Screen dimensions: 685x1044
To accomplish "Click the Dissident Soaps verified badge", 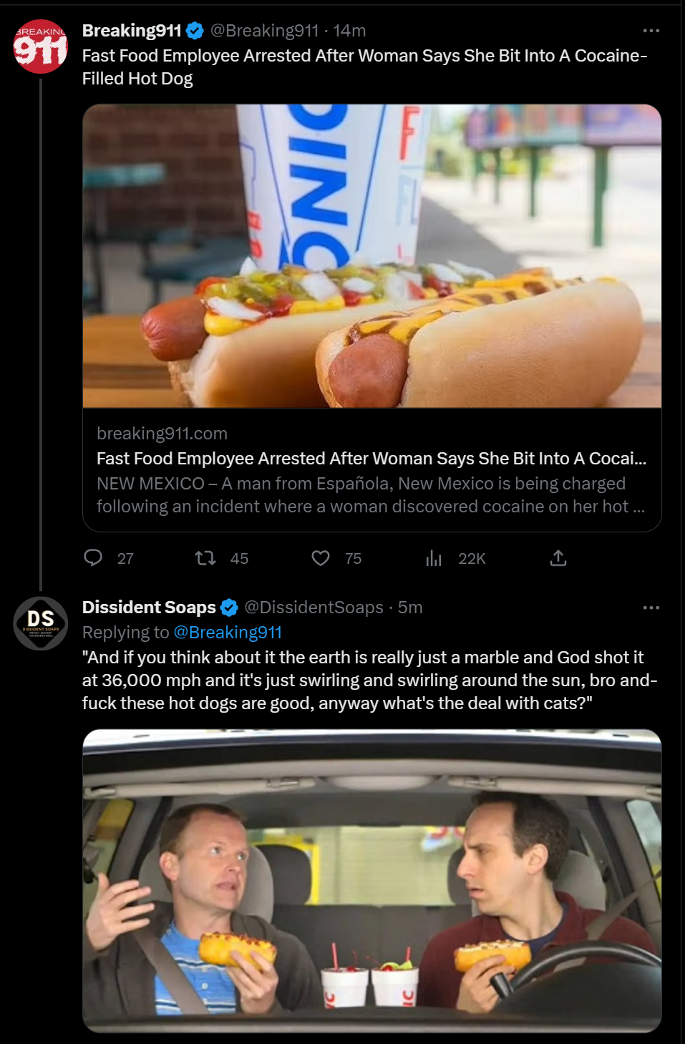I will click(x=229, y=608).
